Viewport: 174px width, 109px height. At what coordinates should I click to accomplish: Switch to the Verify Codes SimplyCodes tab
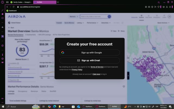[21, 2]
